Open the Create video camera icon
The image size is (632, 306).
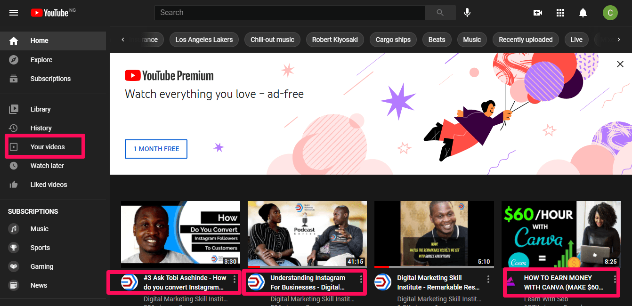[x=538, y=13]
